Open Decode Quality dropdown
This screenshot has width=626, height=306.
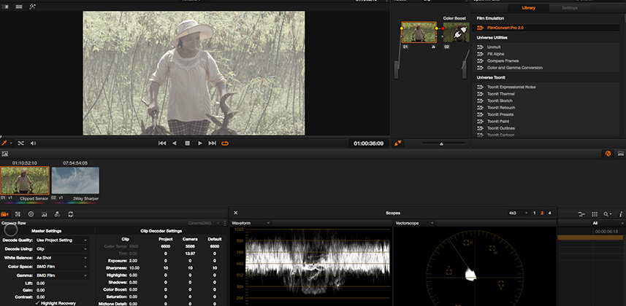tap(62, 240)
